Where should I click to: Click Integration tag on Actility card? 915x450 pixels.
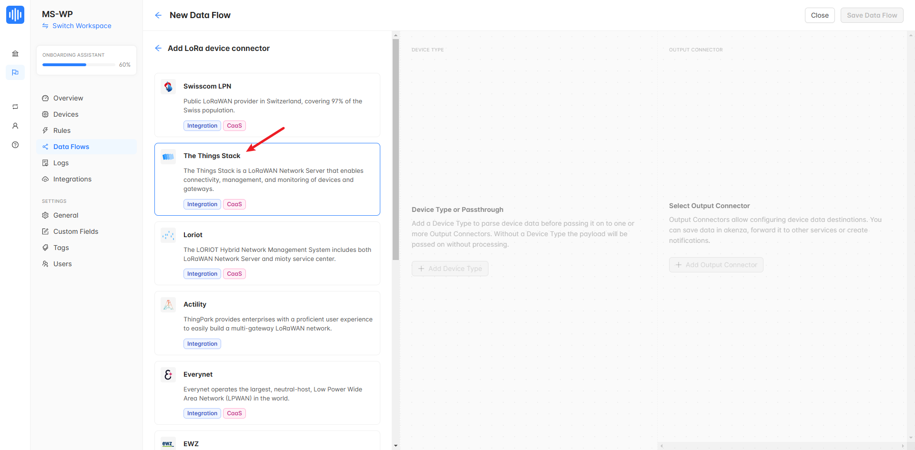[202, 344]
